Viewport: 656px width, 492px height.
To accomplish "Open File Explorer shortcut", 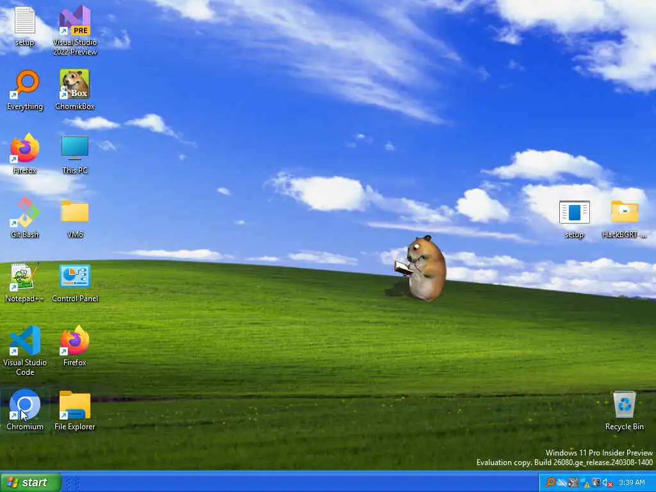I will 74,410.
